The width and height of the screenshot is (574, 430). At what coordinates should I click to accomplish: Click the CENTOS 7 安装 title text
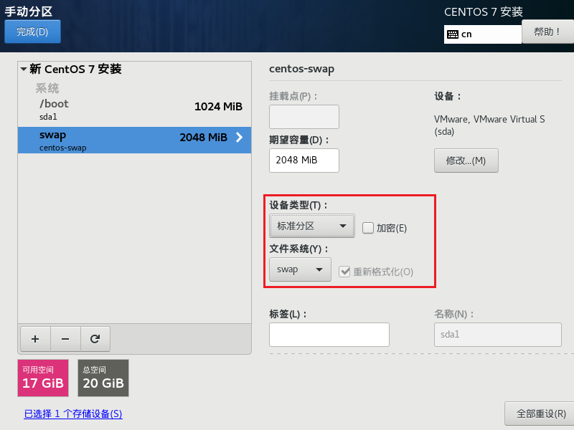point(483,12)
